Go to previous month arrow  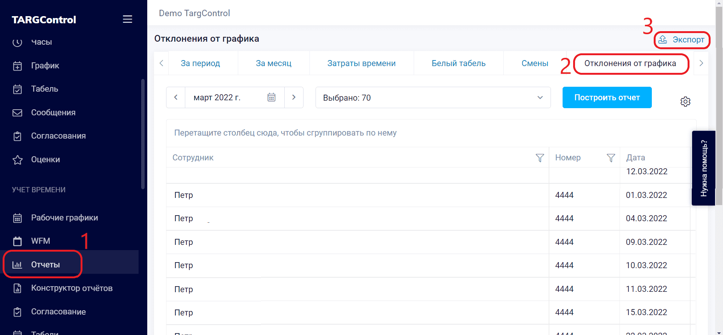point(176,98)
